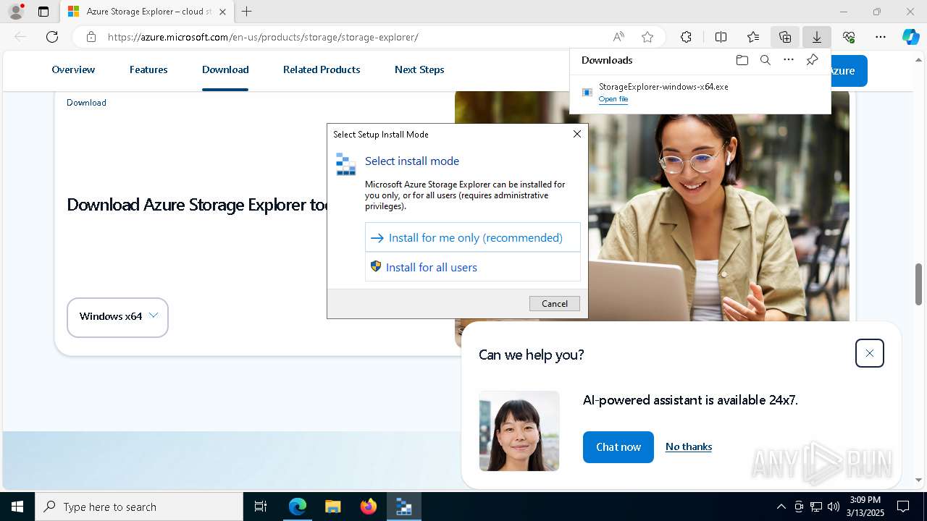Choose Install for me only (recommended)
Screen dimensions: 927x521
pyautogui.click(x=473, y=237)
